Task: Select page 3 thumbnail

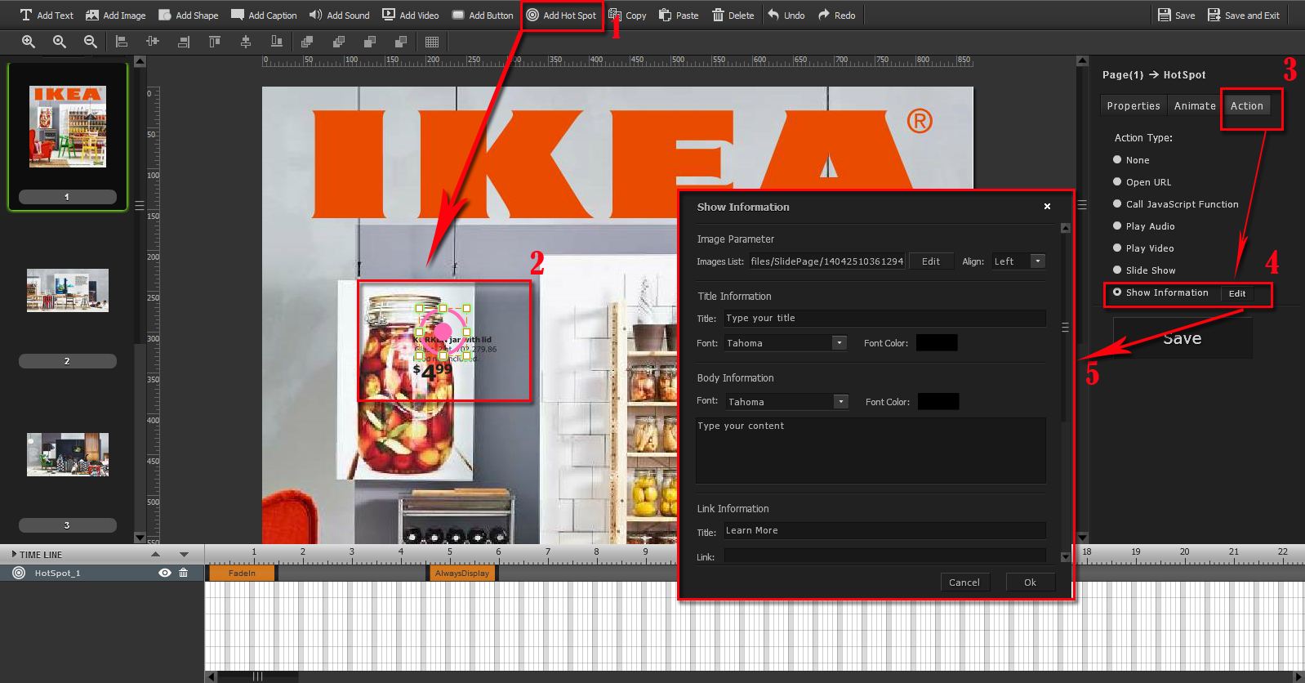Action: coord(68,454)
